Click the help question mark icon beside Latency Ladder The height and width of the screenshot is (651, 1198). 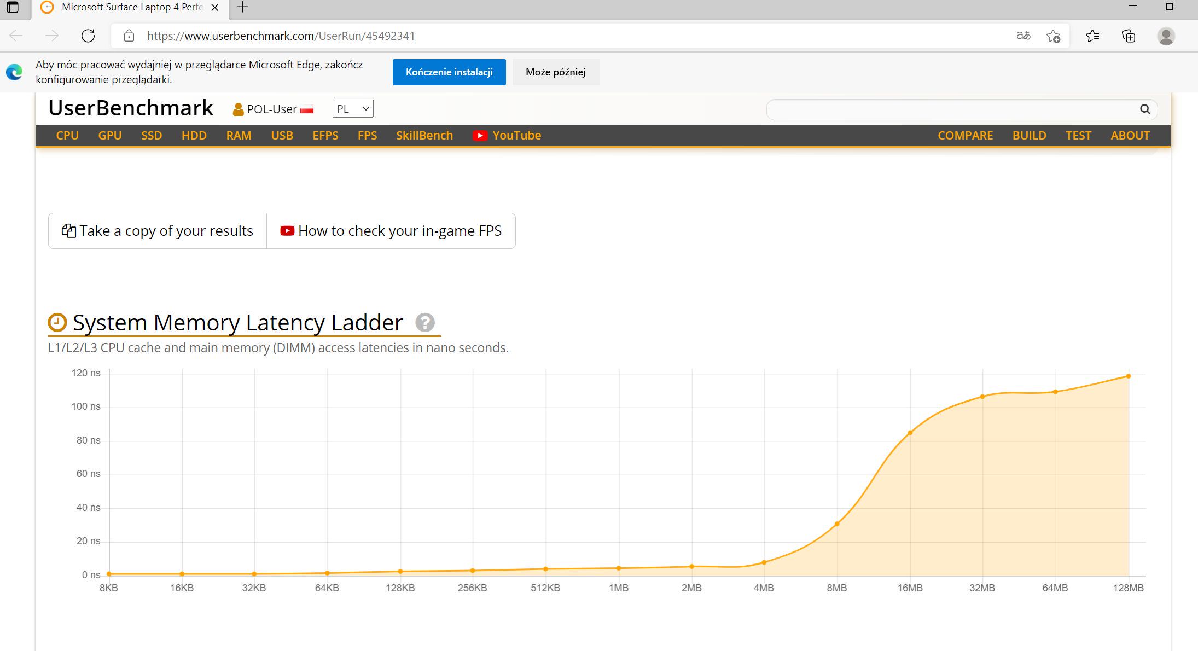click(x=424, y=323)
